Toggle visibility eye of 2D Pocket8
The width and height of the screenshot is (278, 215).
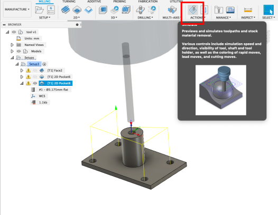click(x=35, y=83)
